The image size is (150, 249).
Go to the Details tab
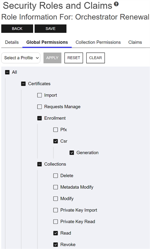pos(12,42)
